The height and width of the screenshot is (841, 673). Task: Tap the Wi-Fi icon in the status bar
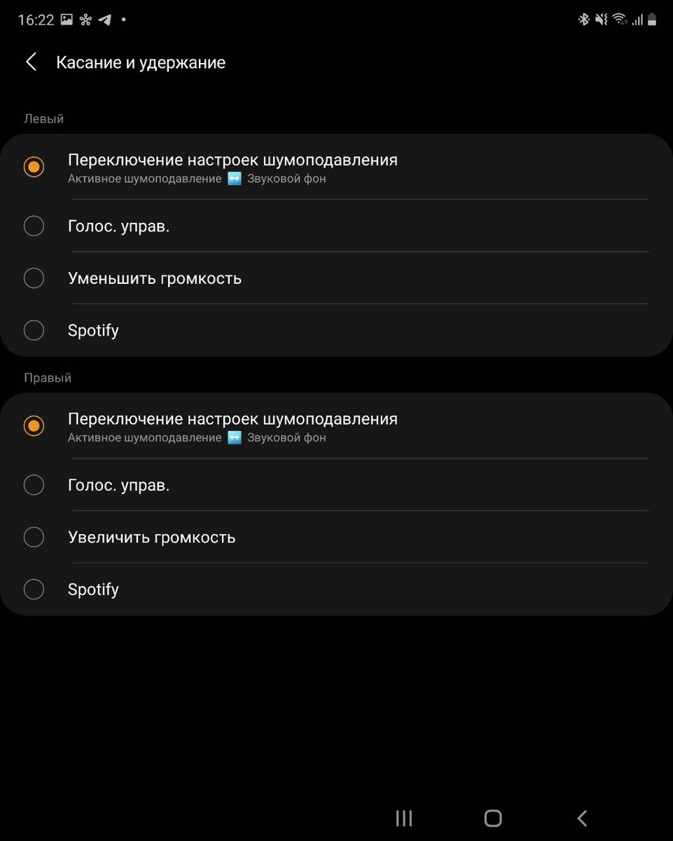[x=620, y=19]
